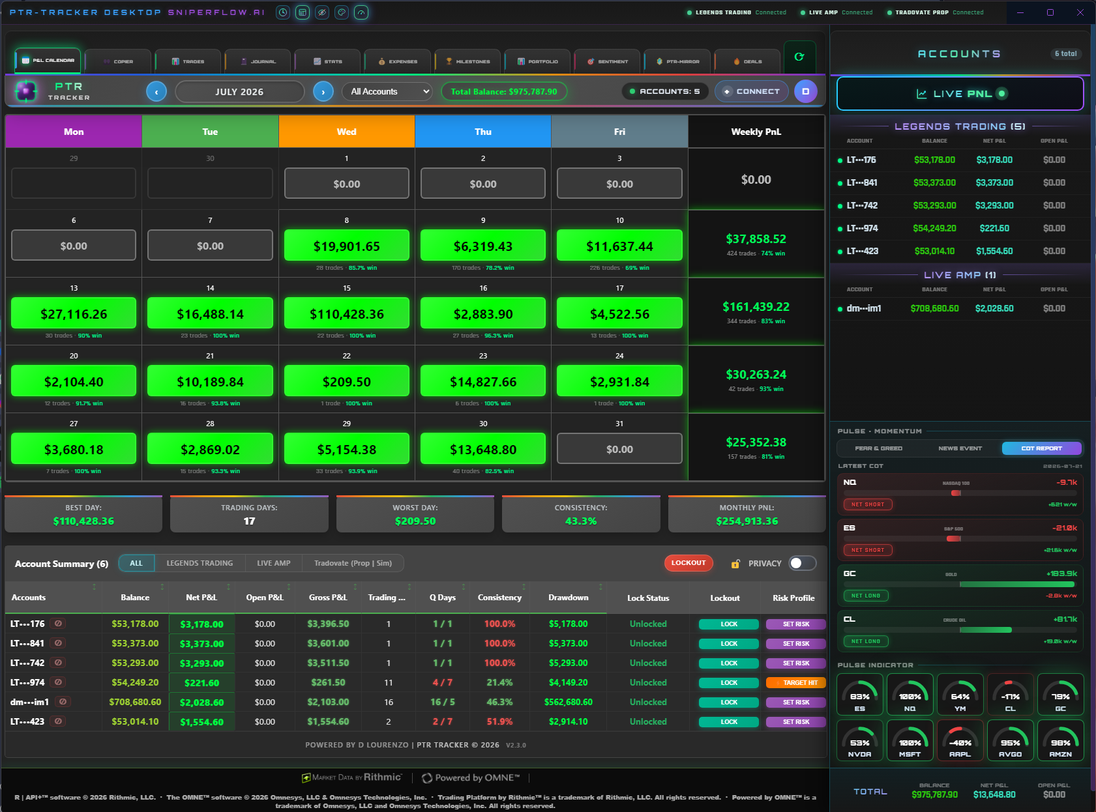The width and height of the screenshot is (1096, 812).
Task: Switch to the Trades tab
Action: (188, 61)
